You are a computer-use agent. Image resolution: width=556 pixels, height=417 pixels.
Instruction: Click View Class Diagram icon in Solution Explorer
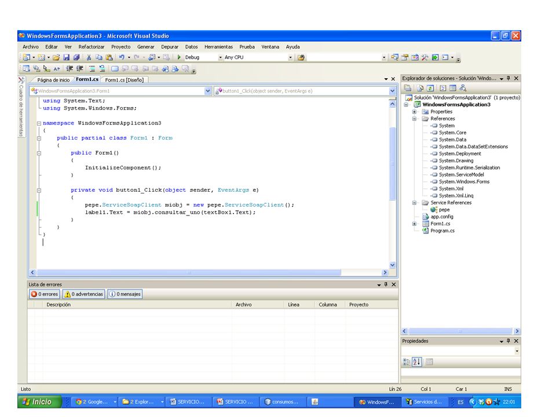(x=463, y=88)
